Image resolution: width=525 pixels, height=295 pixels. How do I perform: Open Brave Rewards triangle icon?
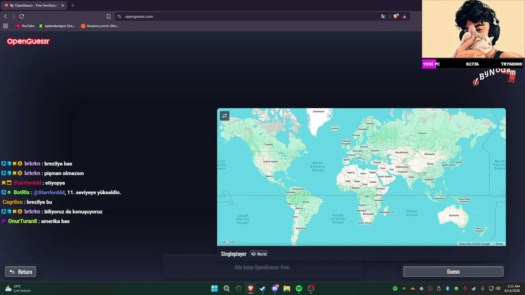(x=404, y=16)
